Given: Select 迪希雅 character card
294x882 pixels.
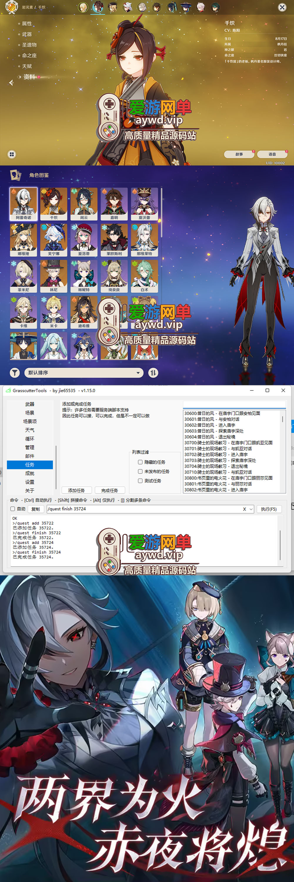Looking at the screenshot, I should point(84,312).
